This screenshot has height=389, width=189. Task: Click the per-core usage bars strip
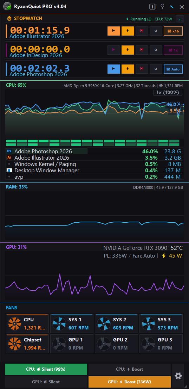(92, 143)
